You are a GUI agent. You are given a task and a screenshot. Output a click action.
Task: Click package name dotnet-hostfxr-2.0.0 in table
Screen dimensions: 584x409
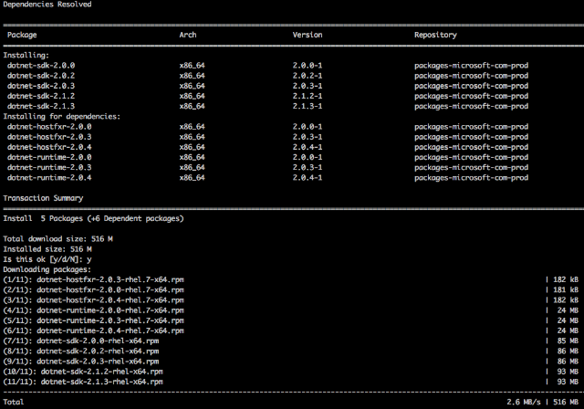click(x=49, y=127)
